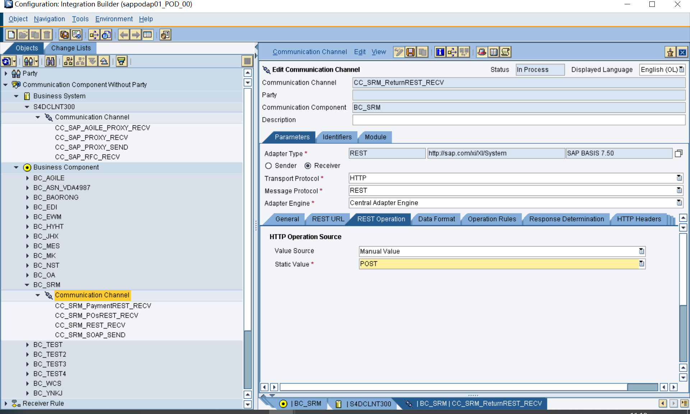Select CC_SRM_SOAP_SEND in the tree

90,335
